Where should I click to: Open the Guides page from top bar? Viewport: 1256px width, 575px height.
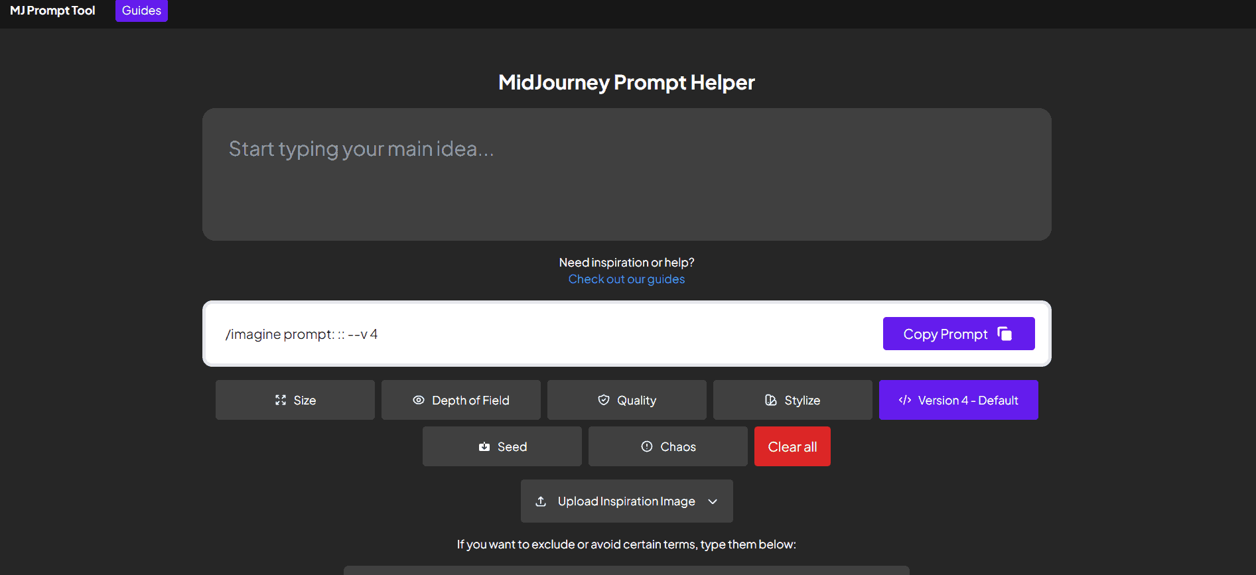[x=141, y=11]
